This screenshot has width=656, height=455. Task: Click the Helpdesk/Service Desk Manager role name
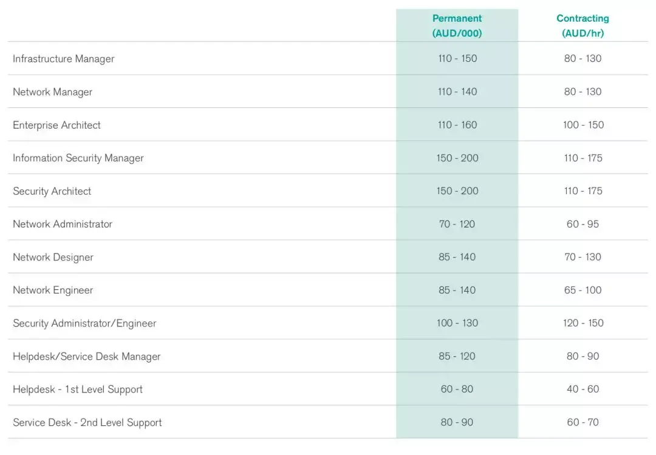tap(87, 356)
